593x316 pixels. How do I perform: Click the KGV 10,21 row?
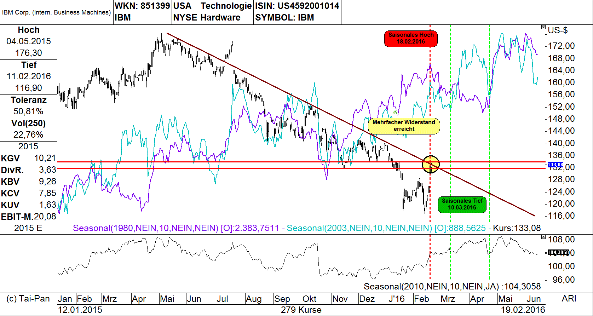point(29,158)
